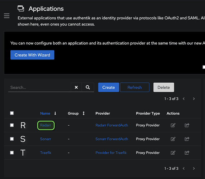Click the edit icon for Traefik
The width and height of the screenshot is (205, 179).
(x=173, y=153)
